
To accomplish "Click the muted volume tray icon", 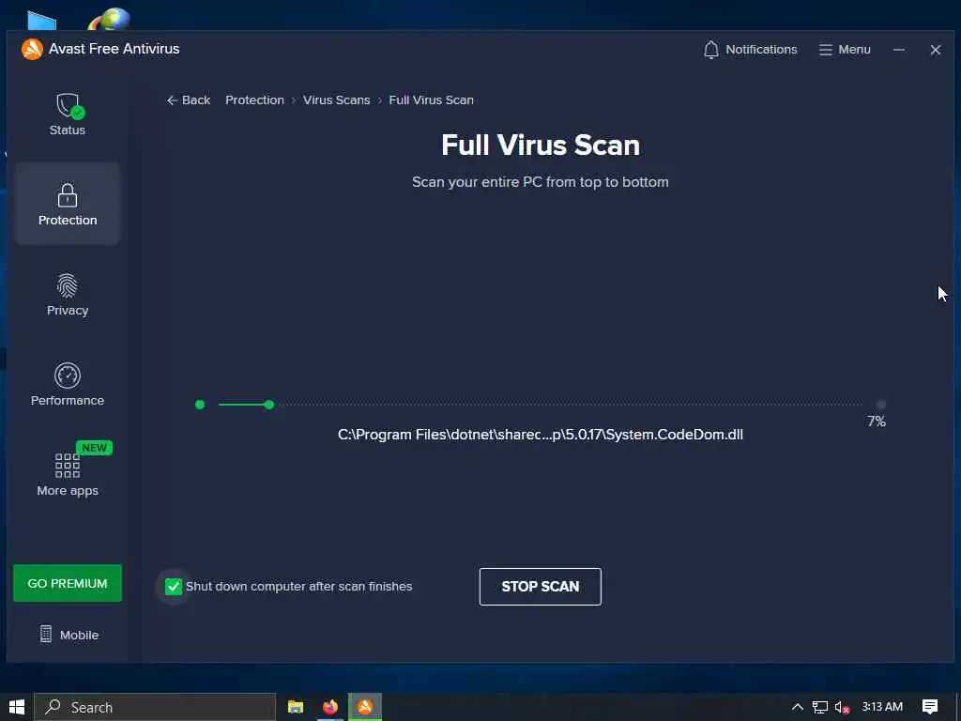I will click(842, 708).
